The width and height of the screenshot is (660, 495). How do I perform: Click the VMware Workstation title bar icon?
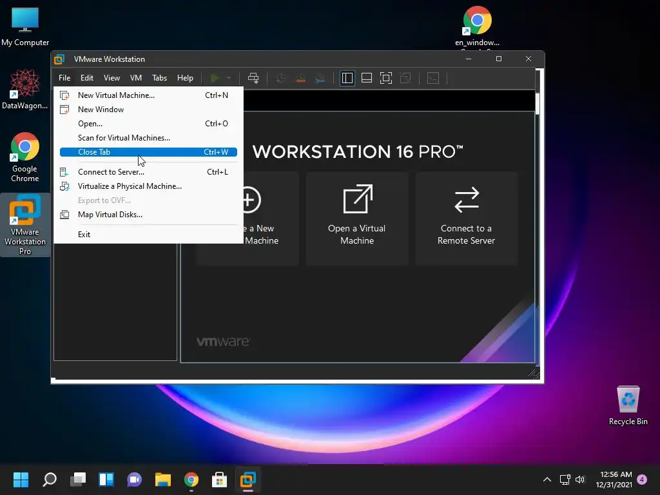click(59, 59)
